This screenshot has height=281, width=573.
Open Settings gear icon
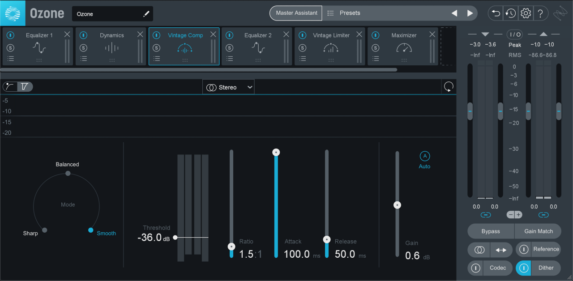(526, 13)
